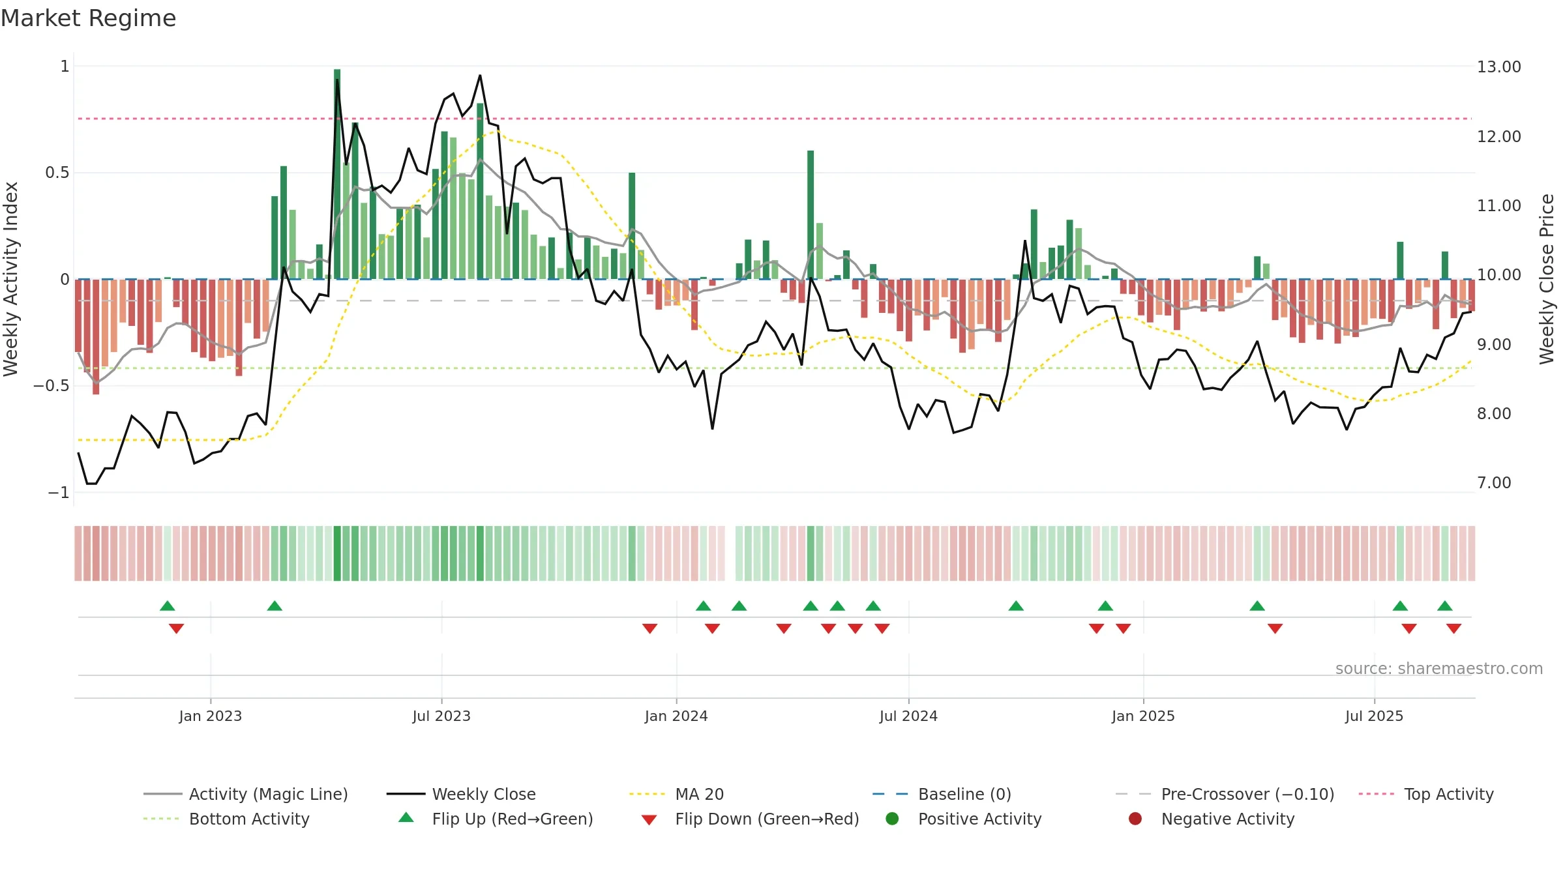Click the green Flip Up triangle in legend

[x=406, y=817]
